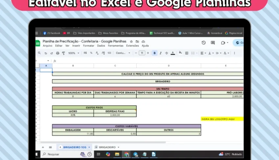Format as percent
This screenshot has height=160, width=279.
point(91,53)
